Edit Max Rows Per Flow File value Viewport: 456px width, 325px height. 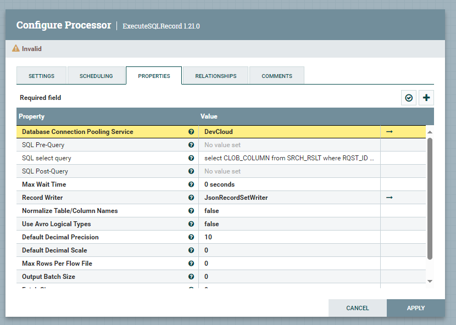tap(290, 264)
